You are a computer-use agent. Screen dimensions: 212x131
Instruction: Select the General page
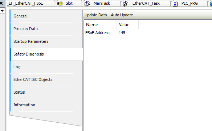[46, 16]
